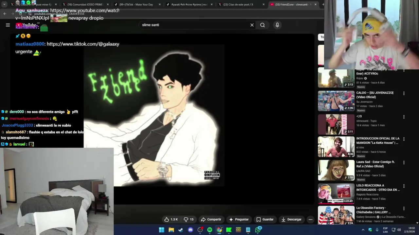Open CALDO SU JOVENAZZO video thumbnail
This screenshot has height=235, width=419.
tap(336, 101)
